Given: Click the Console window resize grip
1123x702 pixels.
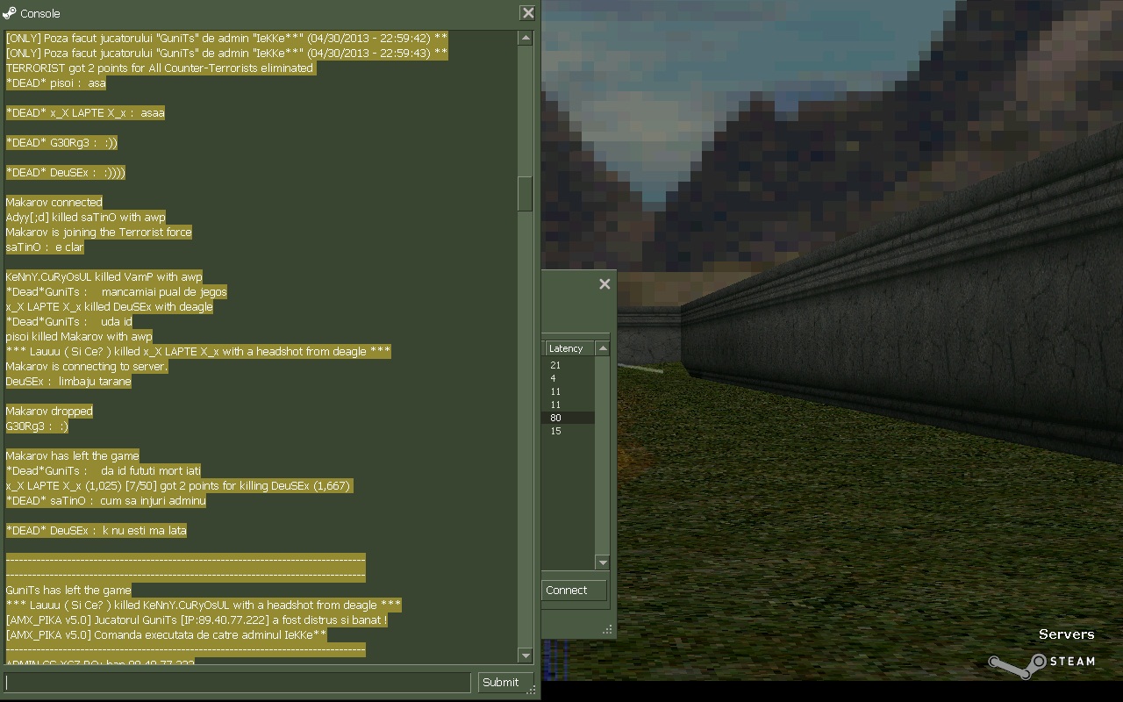Looking at the screenshot, I should pyautogui.click(x=532, y=691).
